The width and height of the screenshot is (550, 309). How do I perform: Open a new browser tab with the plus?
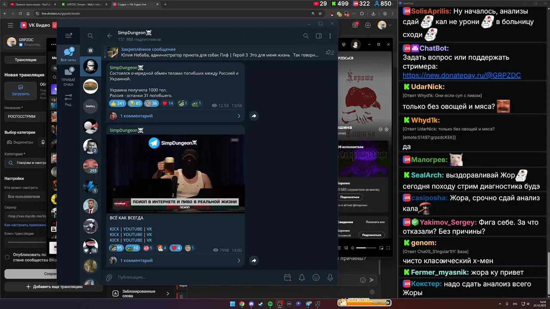tap(166, 4)
